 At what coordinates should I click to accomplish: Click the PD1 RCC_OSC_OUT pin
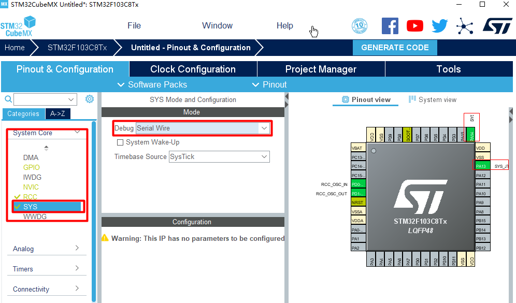[x=359, y=193]
